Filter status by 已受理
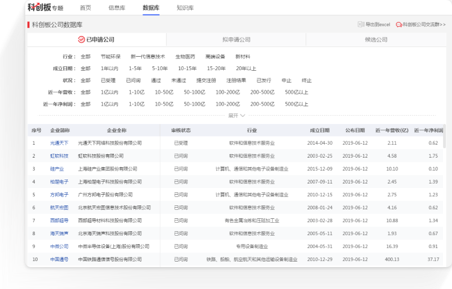The image size is (452, 289). [108, 80]
